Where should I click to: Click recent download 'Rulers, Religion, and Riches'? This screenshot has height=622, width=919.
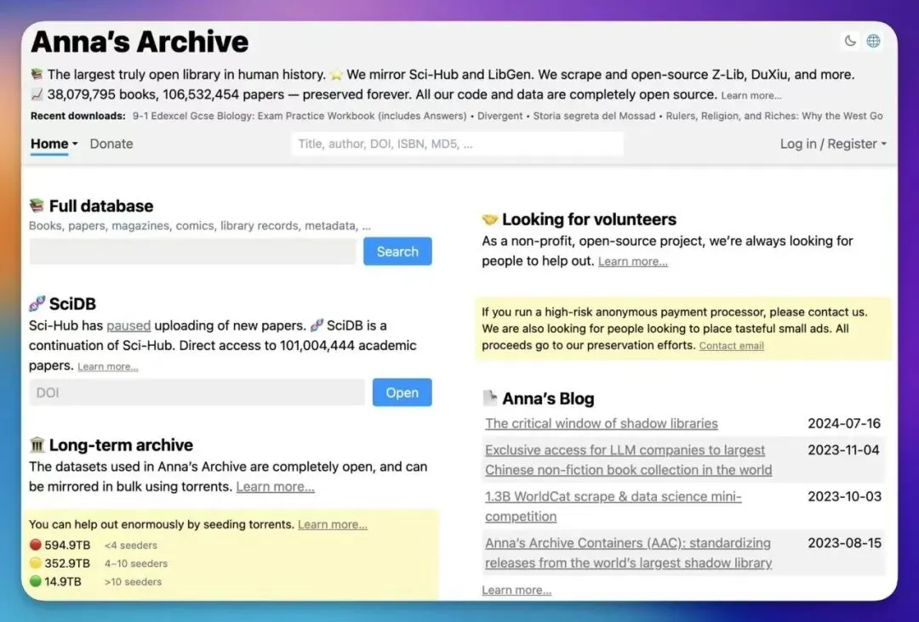point(774,116)
